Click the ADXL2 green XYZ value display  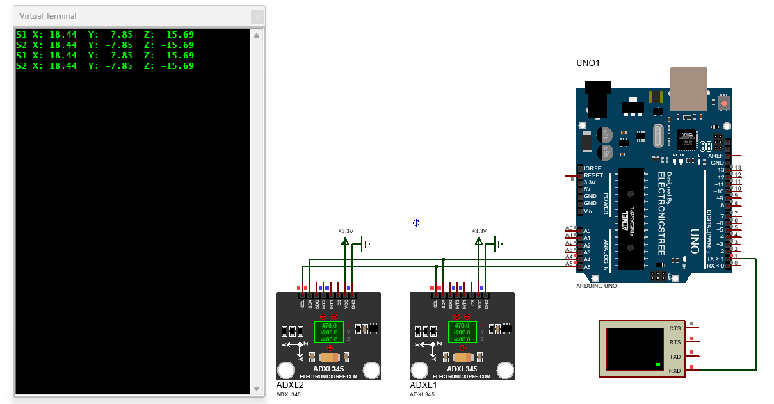pos(328,332)
